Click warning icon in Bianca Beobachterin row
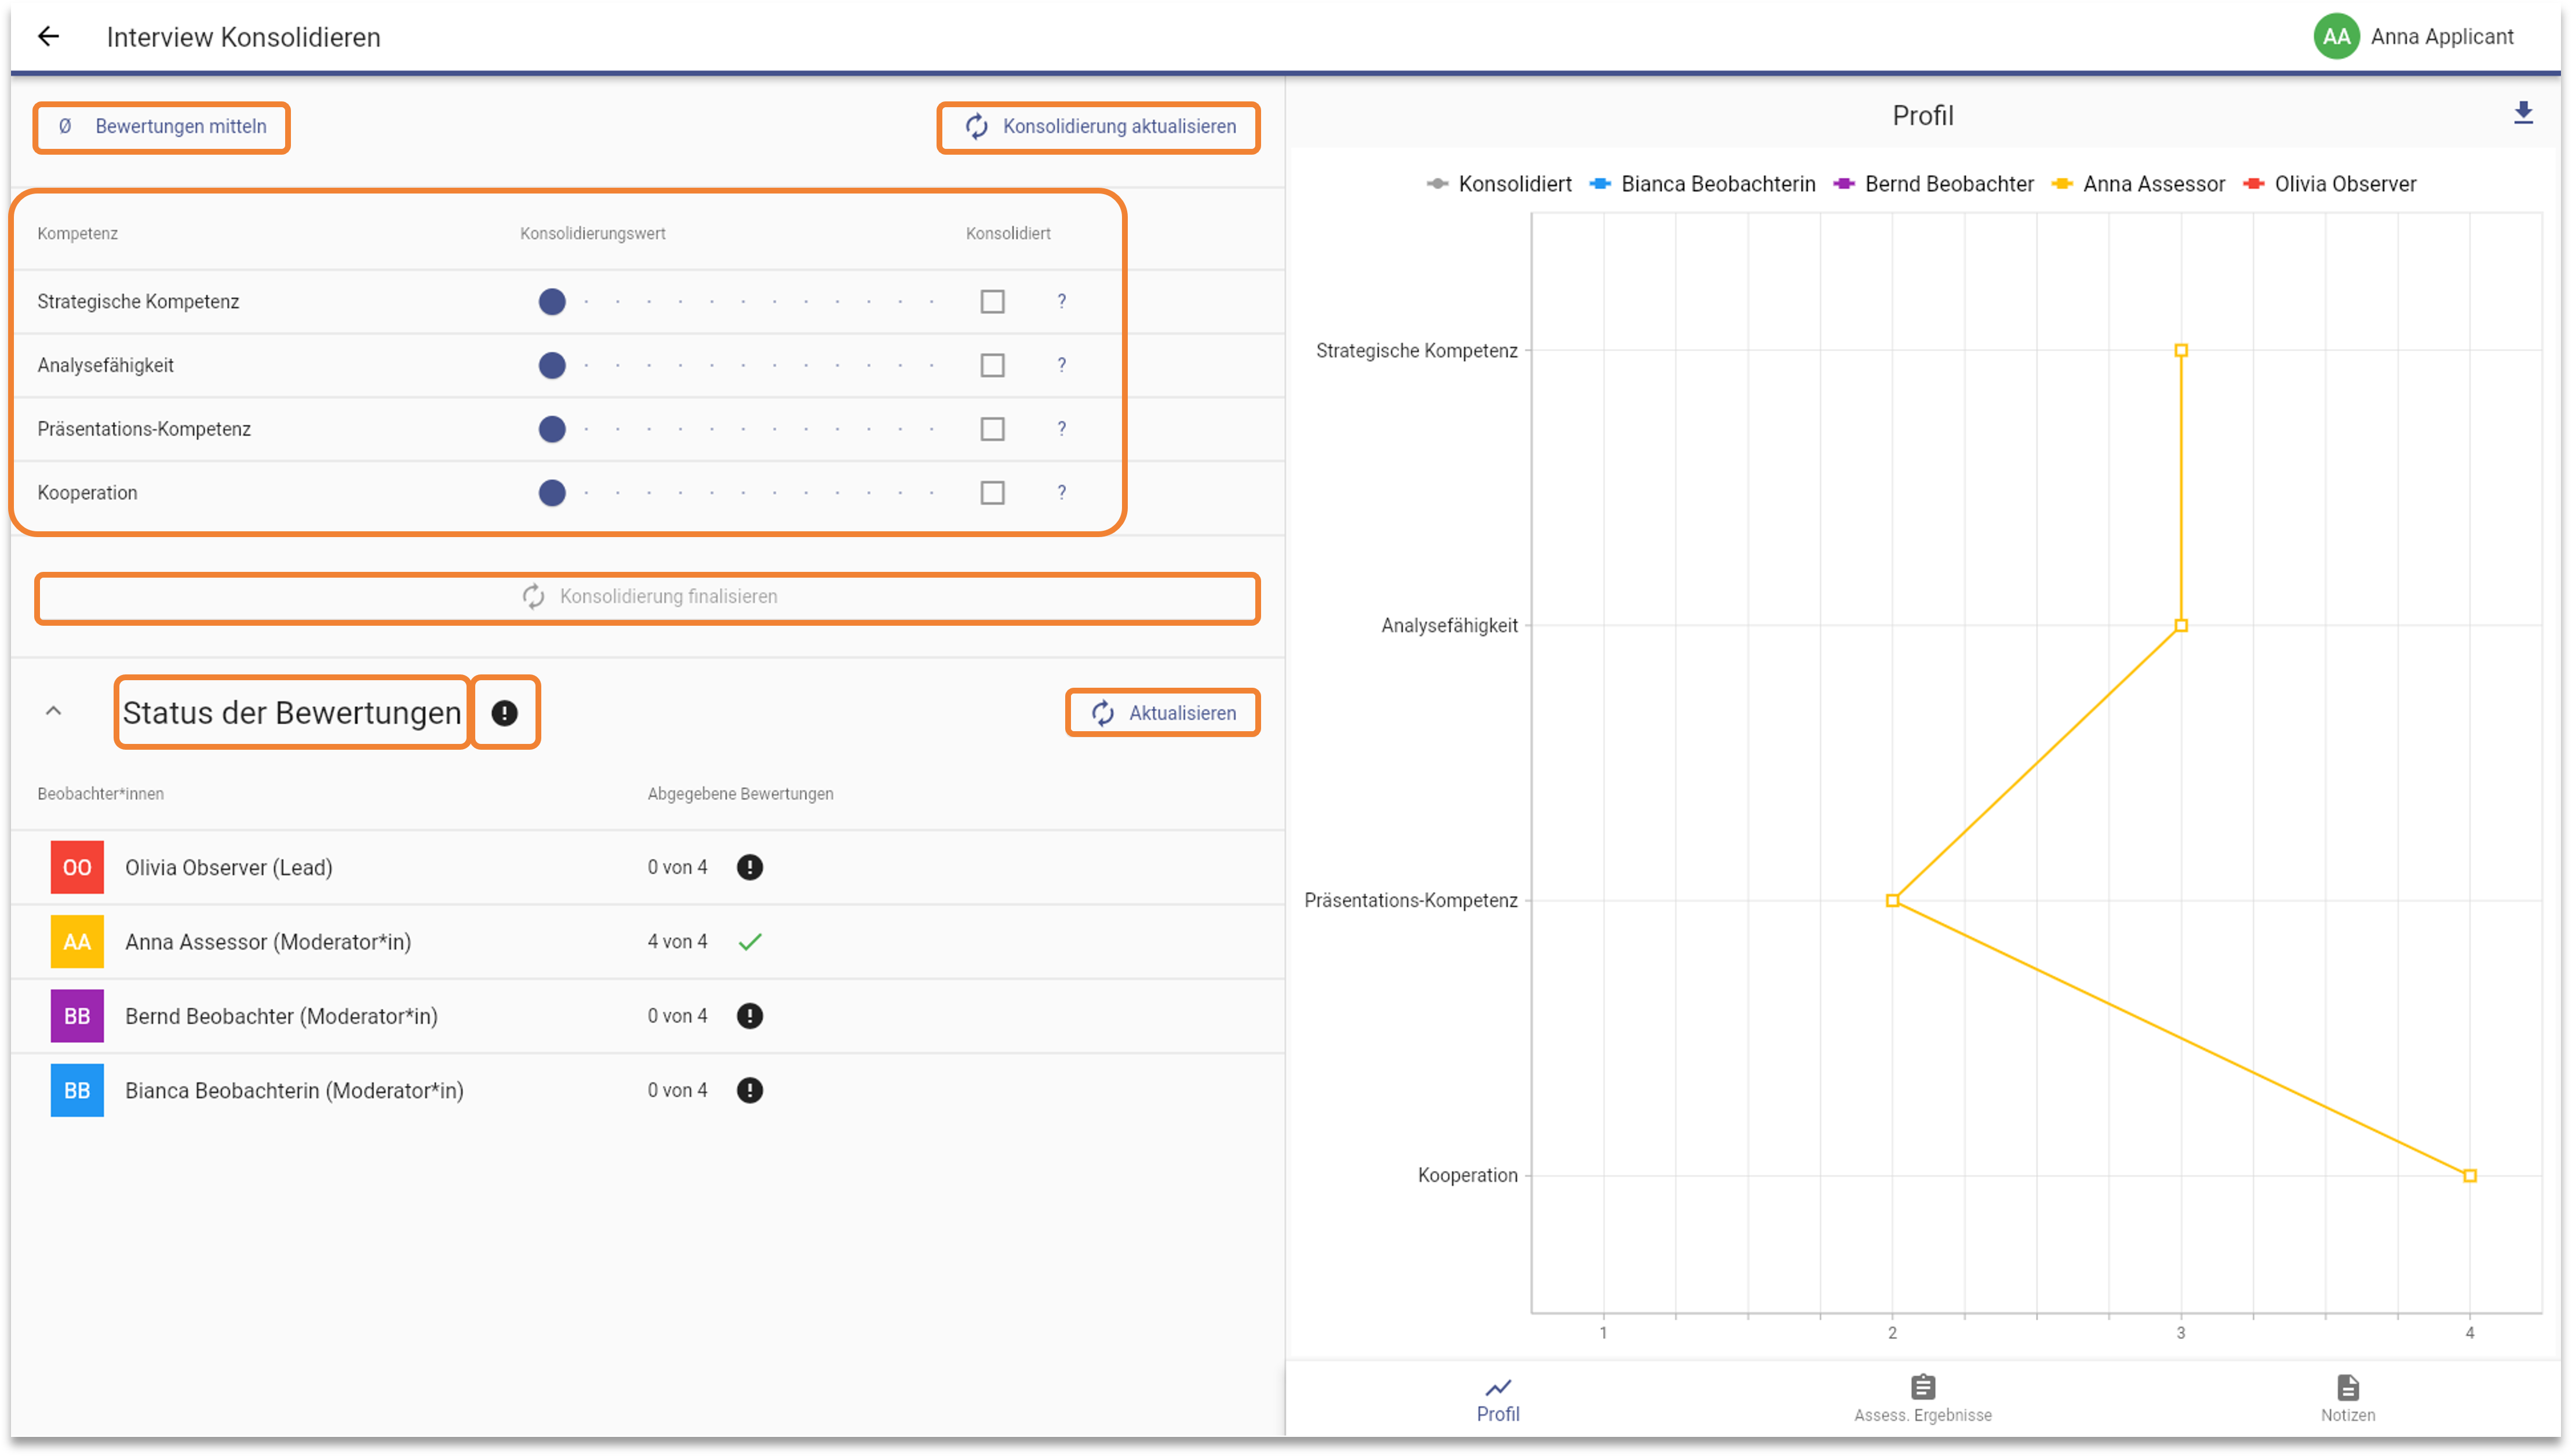Viewport: 2572px width, 1456px height. [750, 1091]
